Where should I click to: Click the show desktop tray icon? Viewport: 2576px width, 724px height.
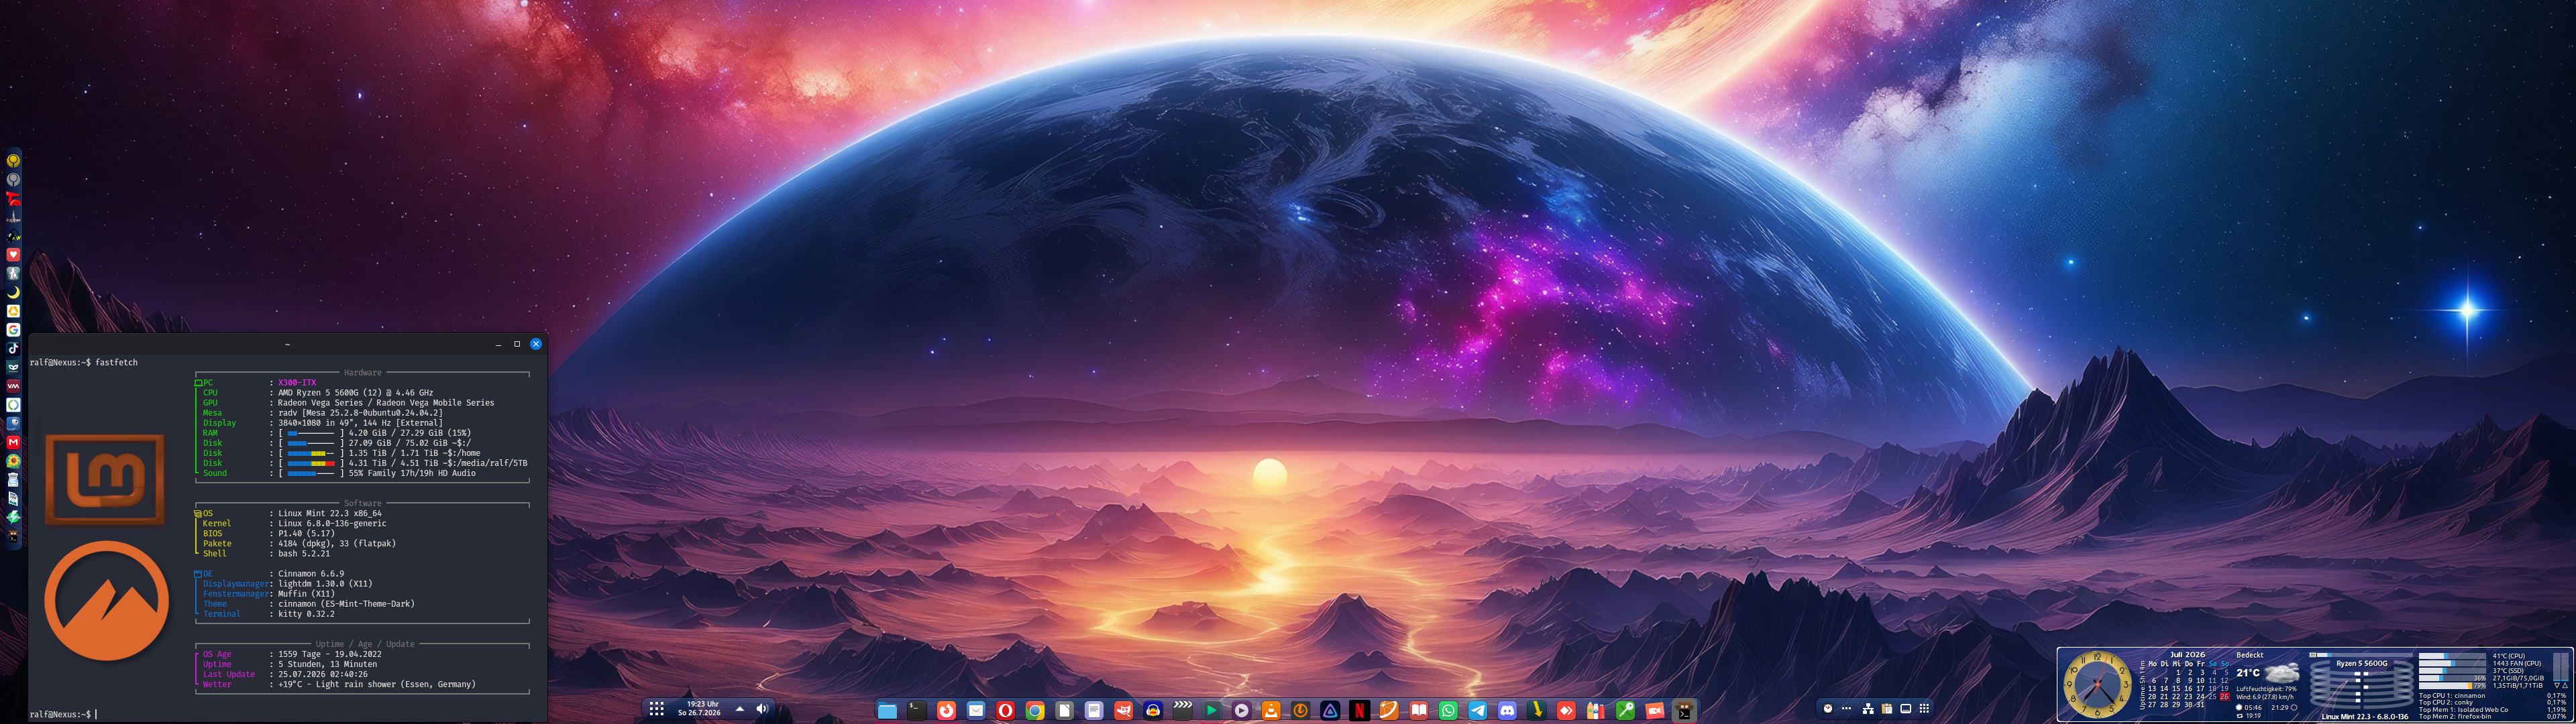point(1905,709)
